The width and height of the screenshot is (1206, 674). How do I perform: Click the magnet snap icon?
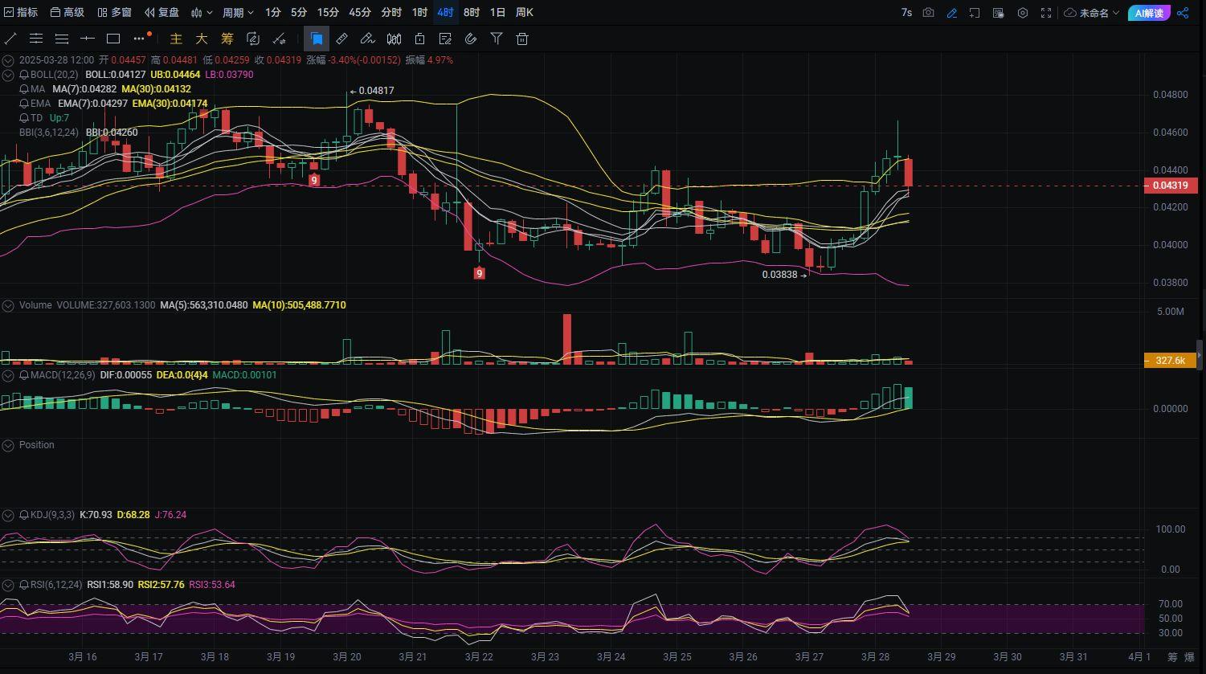click(471, 39)
